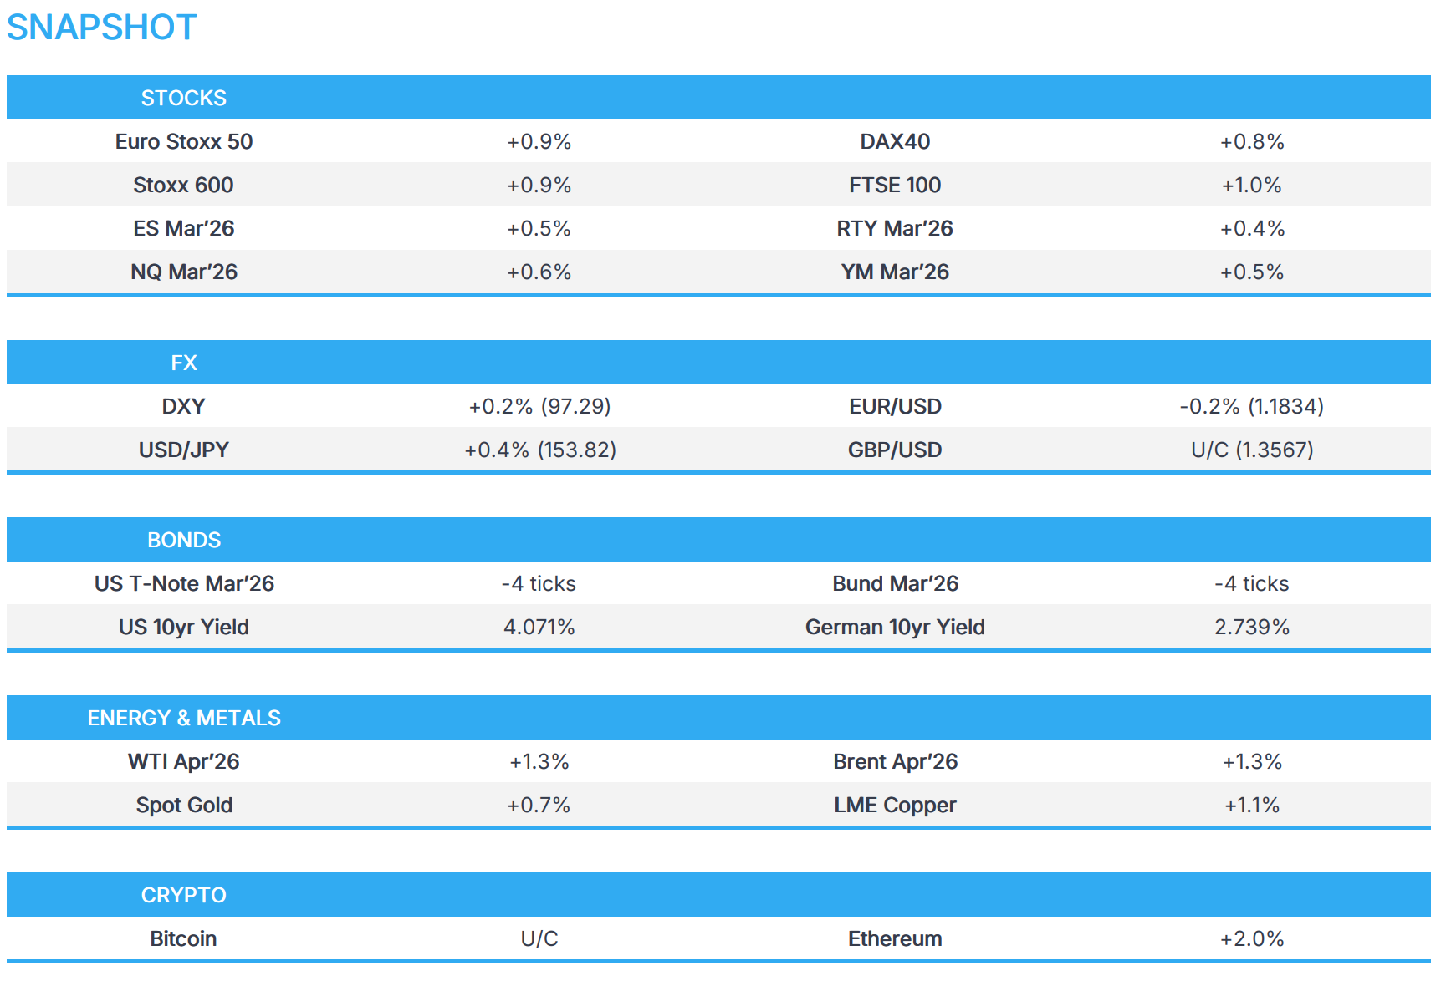Select the FX section header
The image size is (1446, 986).
(x=183, y=363)
